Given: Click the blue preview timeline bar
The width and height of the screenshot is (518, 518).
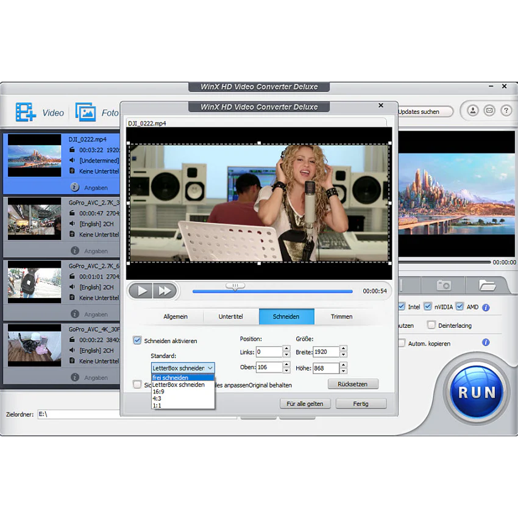Looking at the screenshot, I should pyautogui.click(x=272, y=291).
